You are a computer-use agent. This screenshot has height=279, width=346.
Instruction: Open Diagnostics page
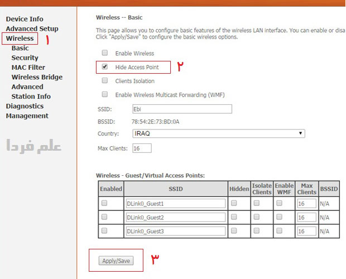[x=25, y=106]
